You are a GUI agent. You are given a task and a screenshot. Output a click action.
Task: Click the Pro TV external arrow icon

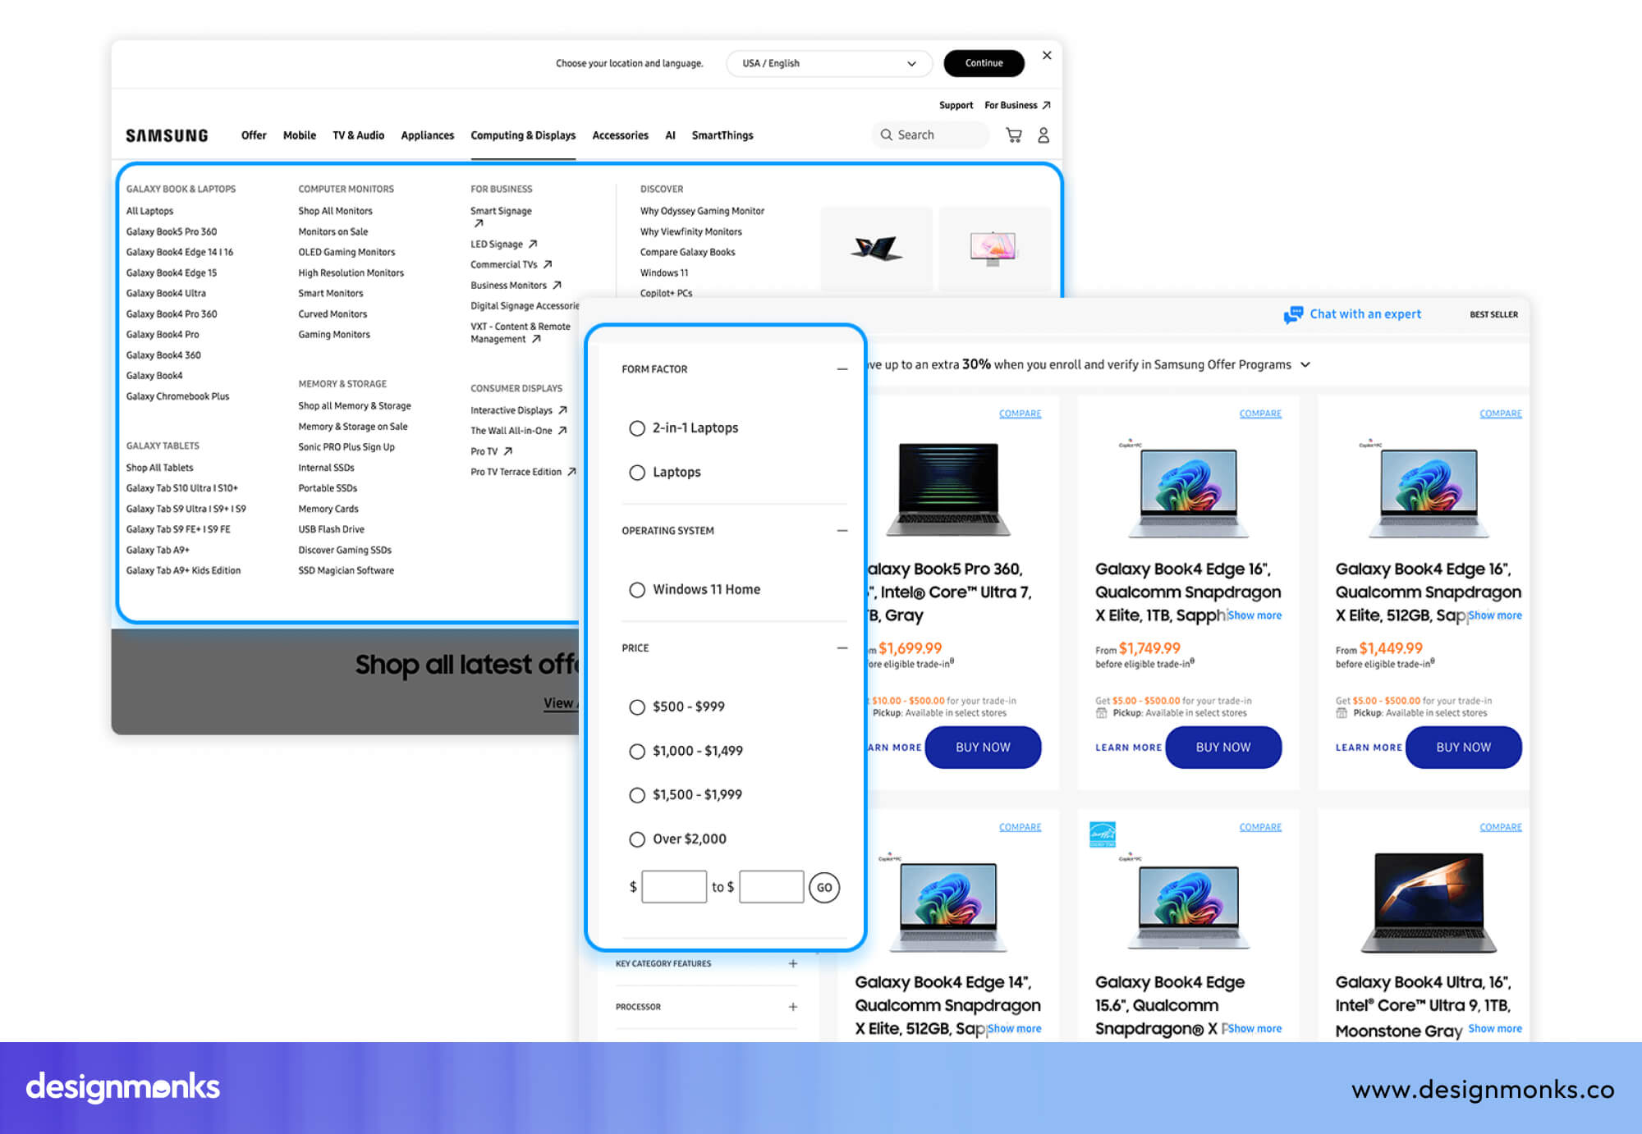(507, 450)
